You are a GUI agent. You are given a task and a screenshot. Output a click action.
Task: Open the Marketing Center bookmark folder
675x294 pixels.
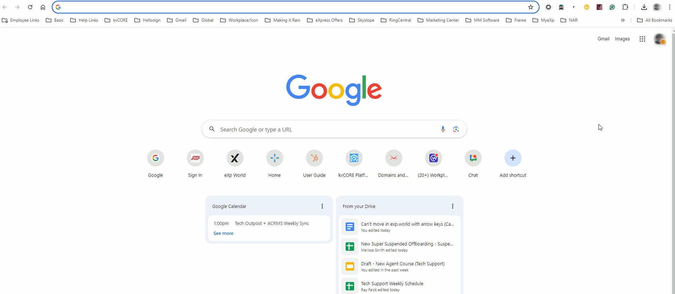438,20
